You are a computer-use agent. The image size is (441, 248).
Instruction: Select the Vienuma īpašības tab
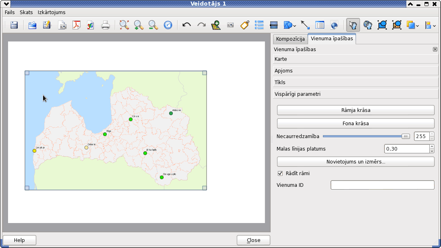332,39
